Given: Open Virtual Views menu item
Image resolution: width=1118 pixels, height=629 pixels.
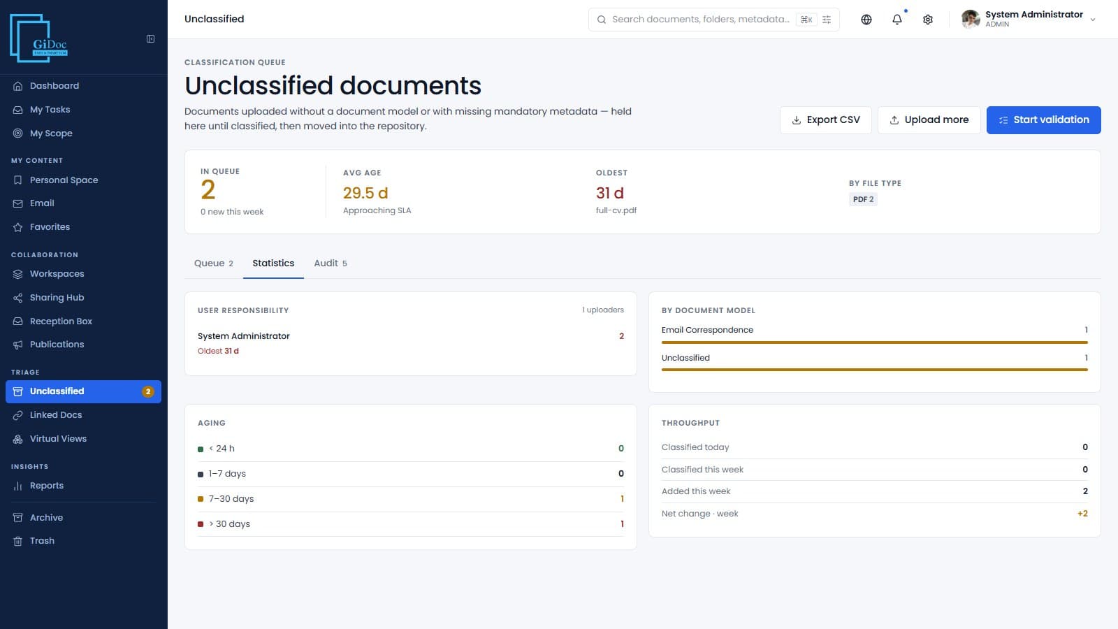Looking at the screenshot, I should 84,439.
